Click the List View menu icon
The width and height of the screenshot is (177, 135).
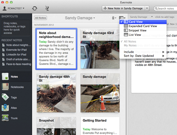[126, 34]
